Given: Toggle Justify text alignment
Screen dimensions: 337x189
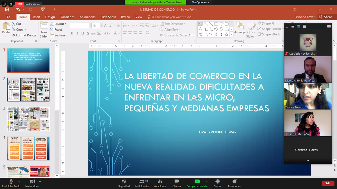Looking at the screenshot, I should [x=141, y=33].
